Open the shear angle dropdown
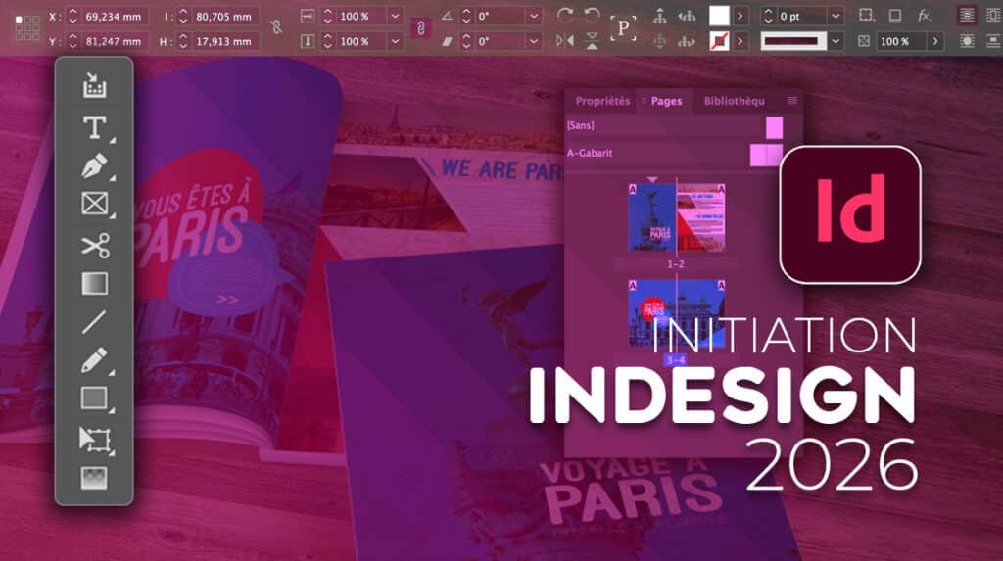Screen dimensions: 1003x561 pos(534,41)
